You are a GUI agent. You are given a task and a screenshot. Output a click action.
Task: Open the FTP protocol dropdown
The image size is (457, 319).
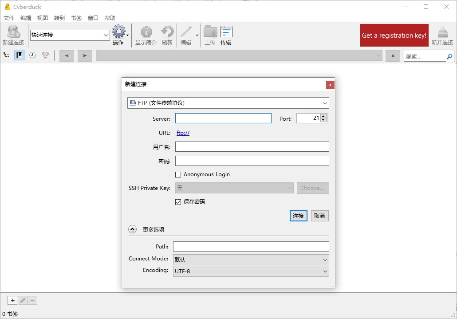point(228,103)
